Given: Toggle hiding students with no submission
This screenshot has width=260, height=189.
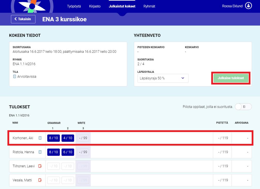Looking at the screenshot, I should [243, 107].
